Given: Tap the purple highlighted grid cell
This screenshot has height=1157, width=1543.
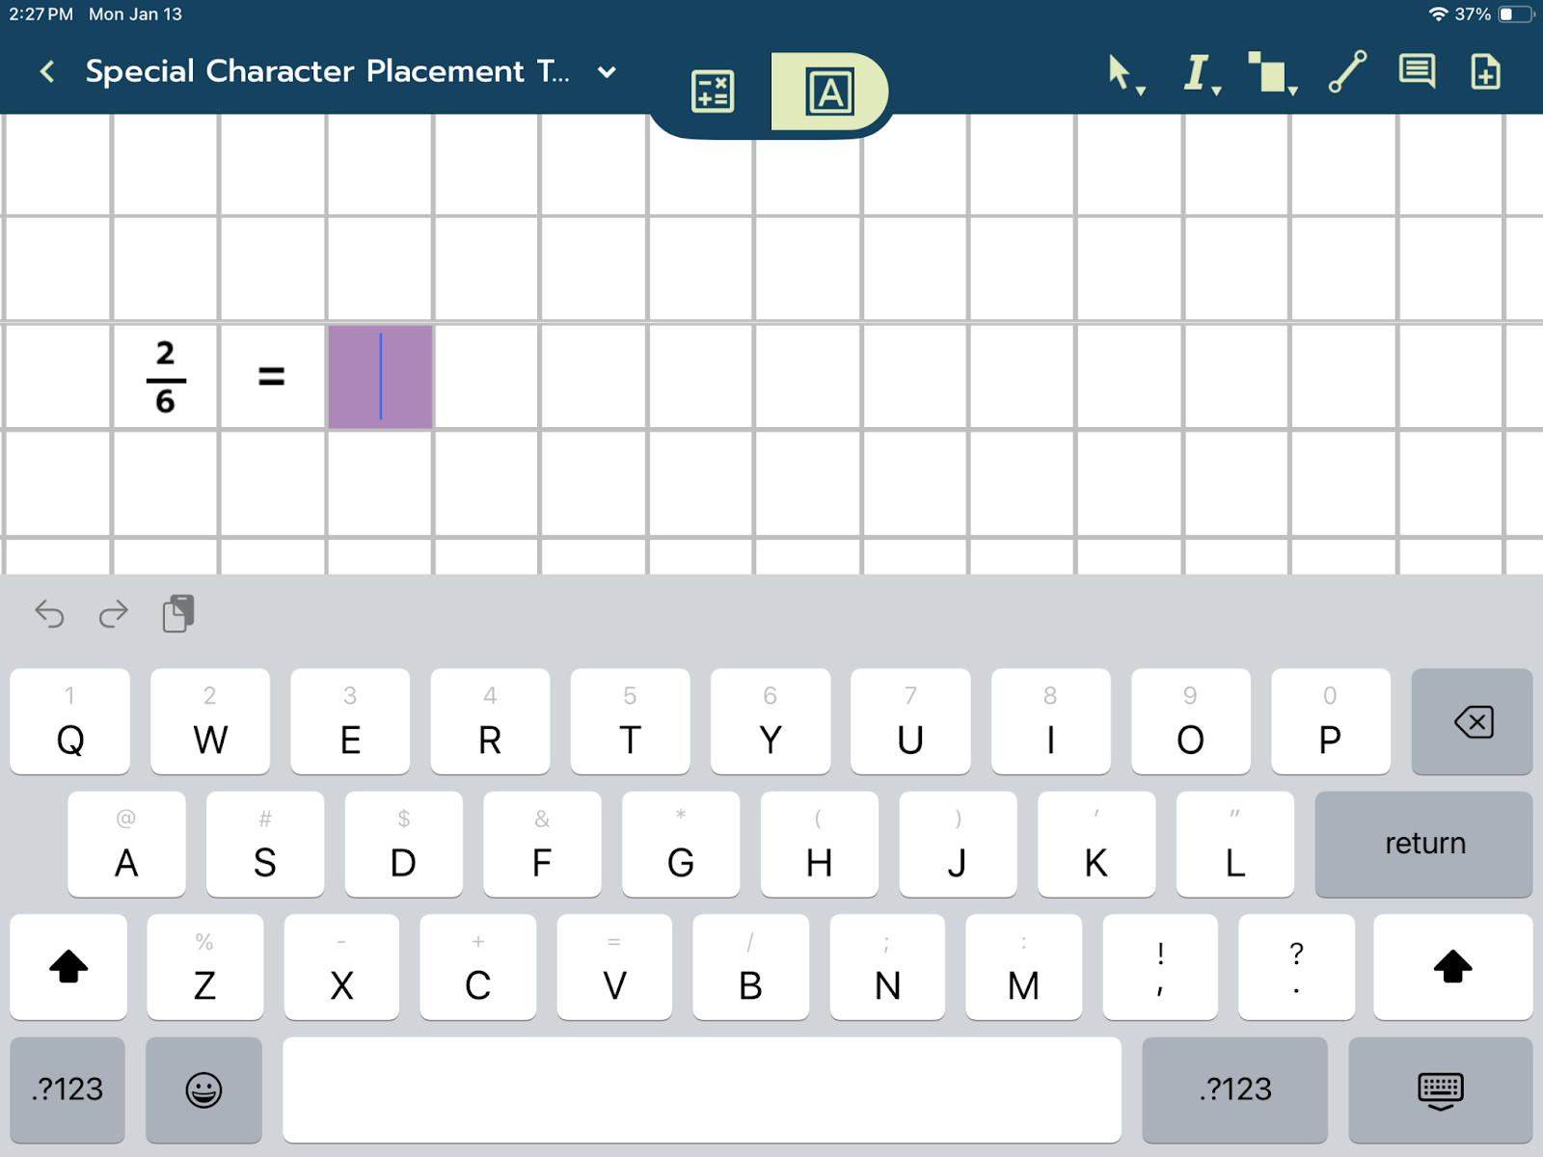Looking at the screenshot, I should click(x=380, y=376).
